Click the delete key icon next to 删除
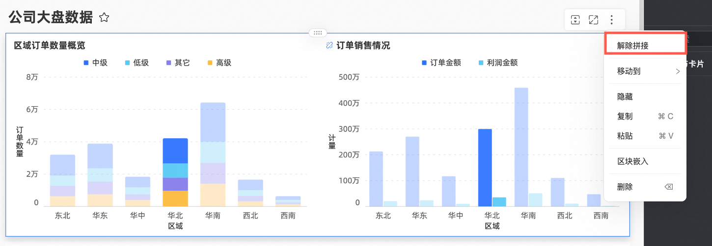The height and width of the screenshot is (246, 712). click(x=668, y=187)
